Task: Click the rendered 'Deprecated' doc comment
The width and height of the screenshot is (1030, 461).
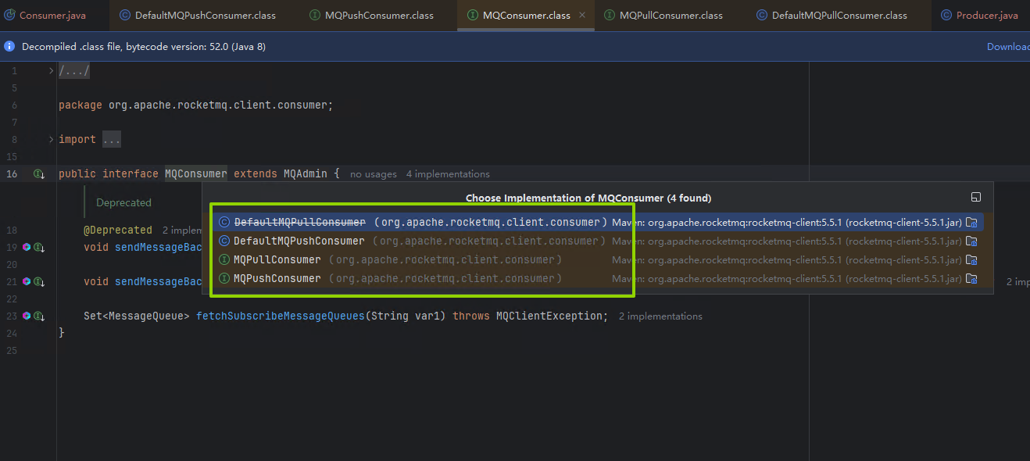Action: click(x=123, y=202)
